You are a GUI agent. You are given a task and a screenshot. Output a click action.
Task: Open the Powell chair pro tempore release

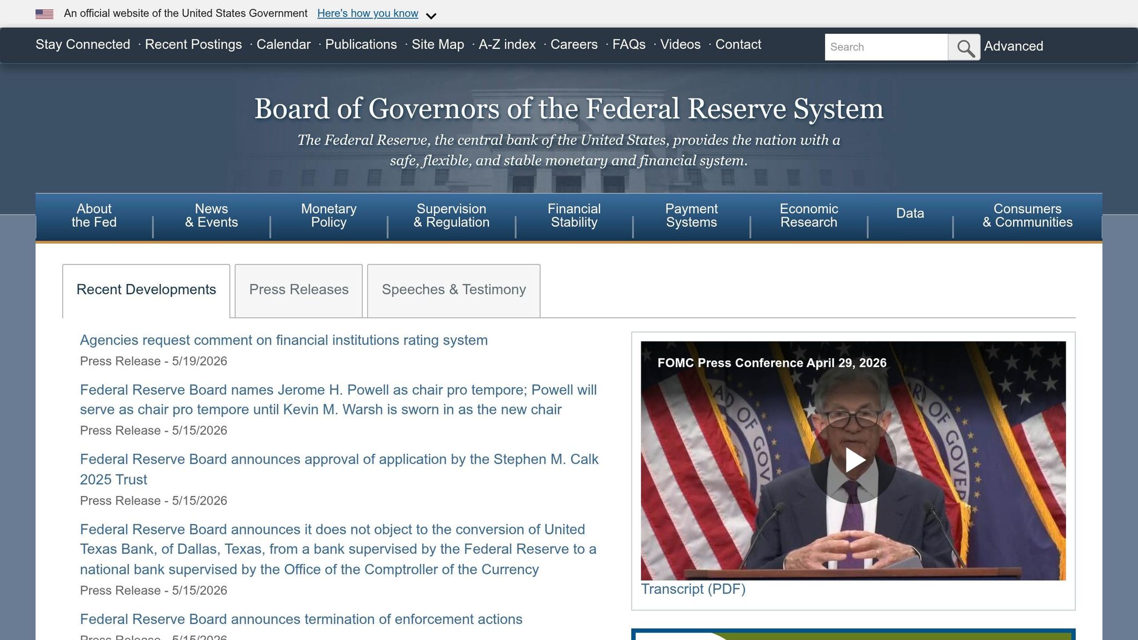click(338, 400)
